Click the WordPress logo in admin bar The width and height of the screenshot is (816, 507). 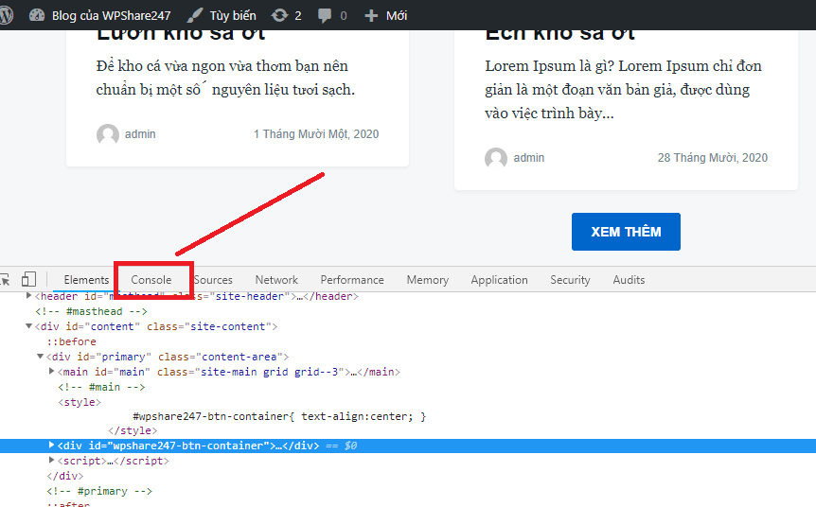[x=5, y=15]
